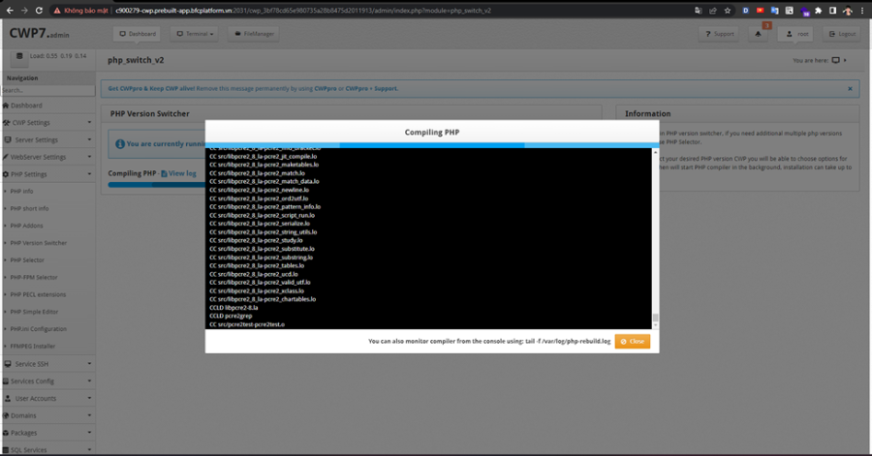Click the Compiling PHP progress bar behind dialog
The image size is (872, 456).
point(156,185)
